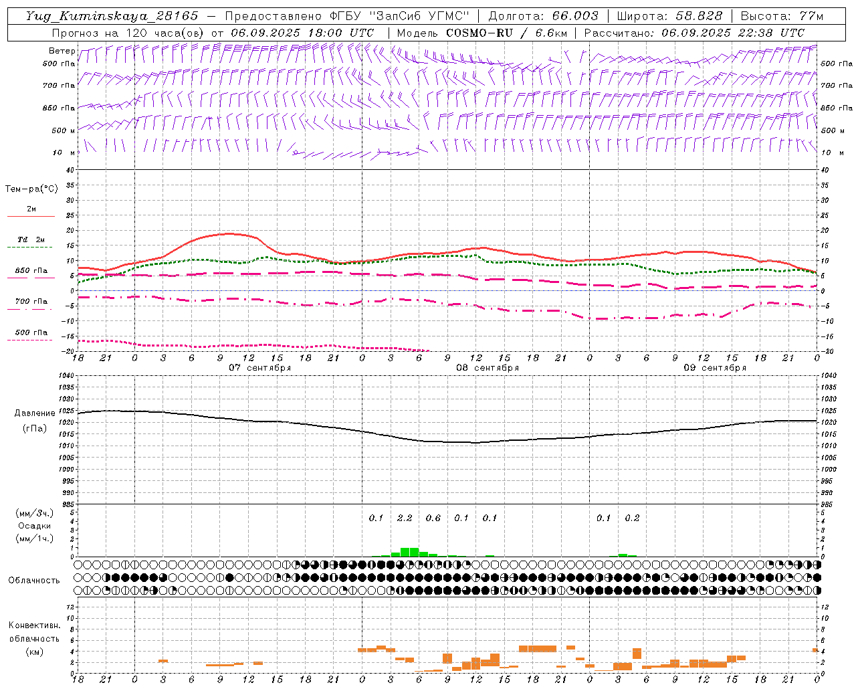
Task: Click the '08 сентября' date label
Action: click(488, 368)
